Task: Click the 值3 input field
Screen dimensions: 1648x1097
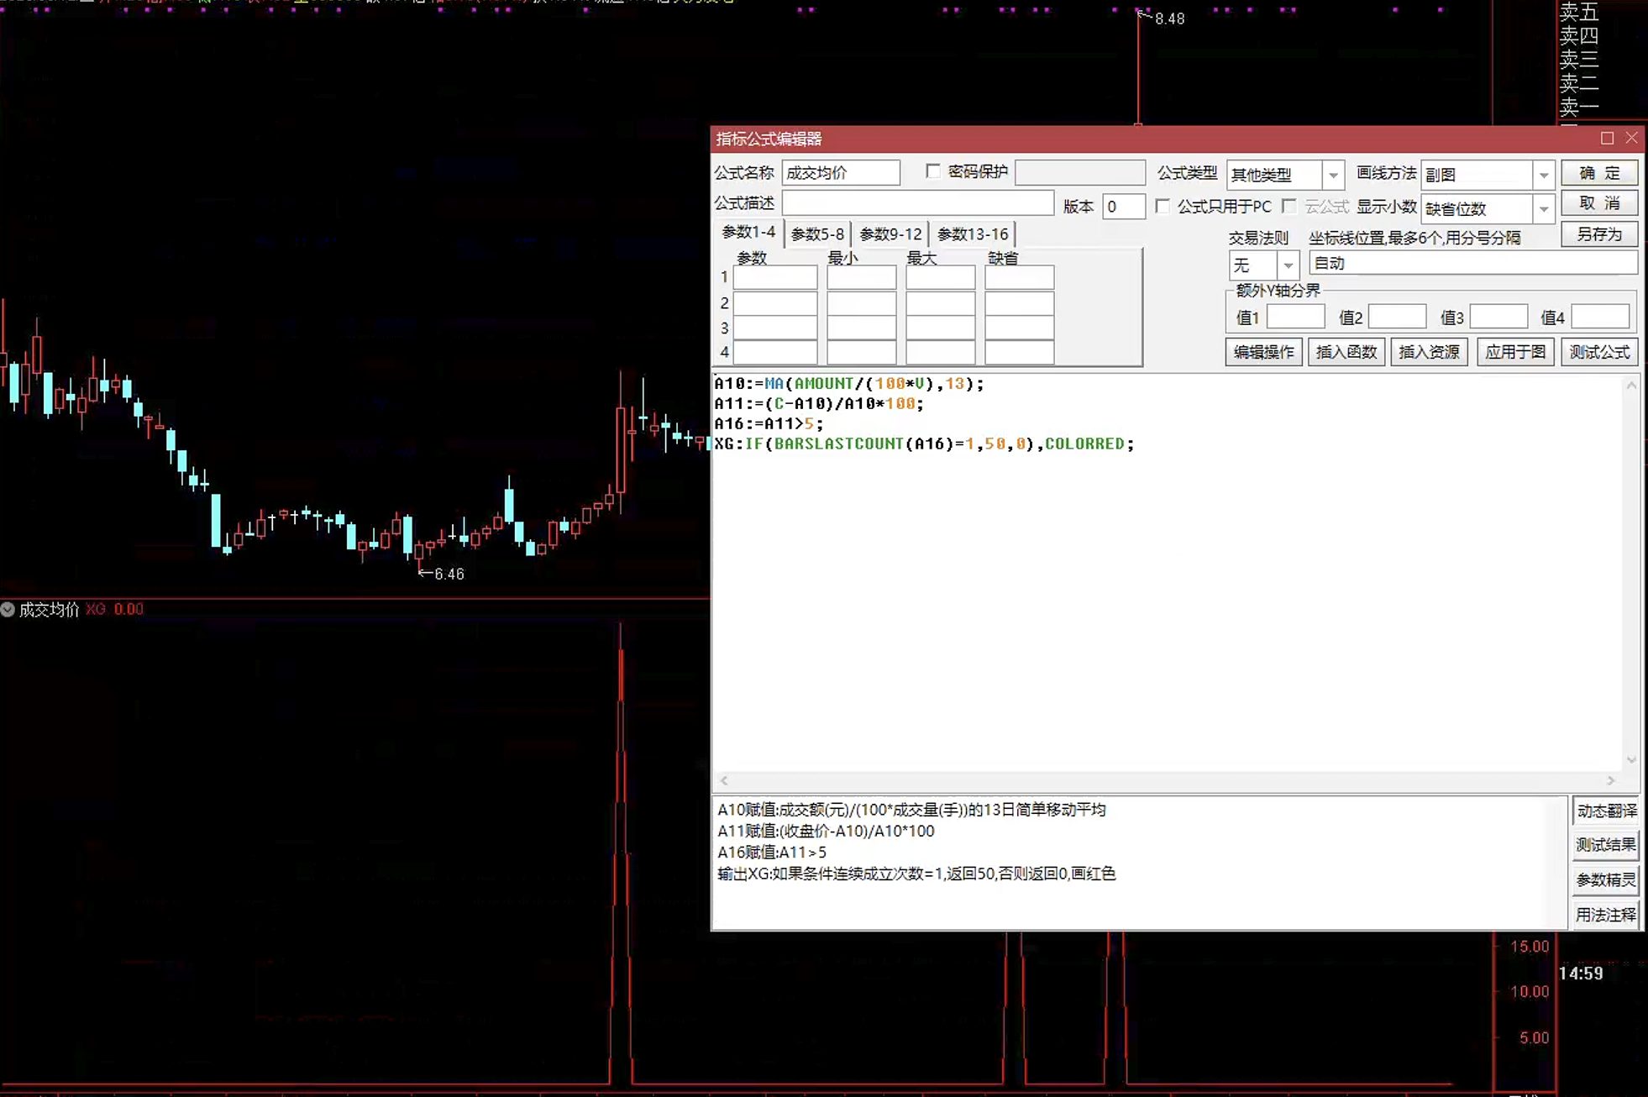Action: coord(1498,318)
